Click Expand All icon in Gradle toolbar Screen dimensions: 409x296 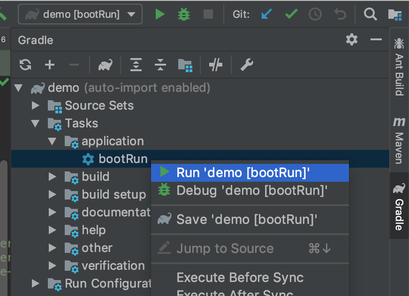(136, 65)
